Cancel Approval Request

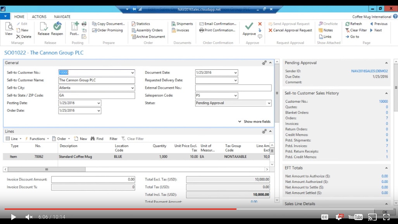pos(290,30)
